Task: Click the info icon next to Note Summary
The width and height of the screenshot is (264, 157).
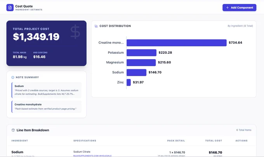Action: [13, 77]
